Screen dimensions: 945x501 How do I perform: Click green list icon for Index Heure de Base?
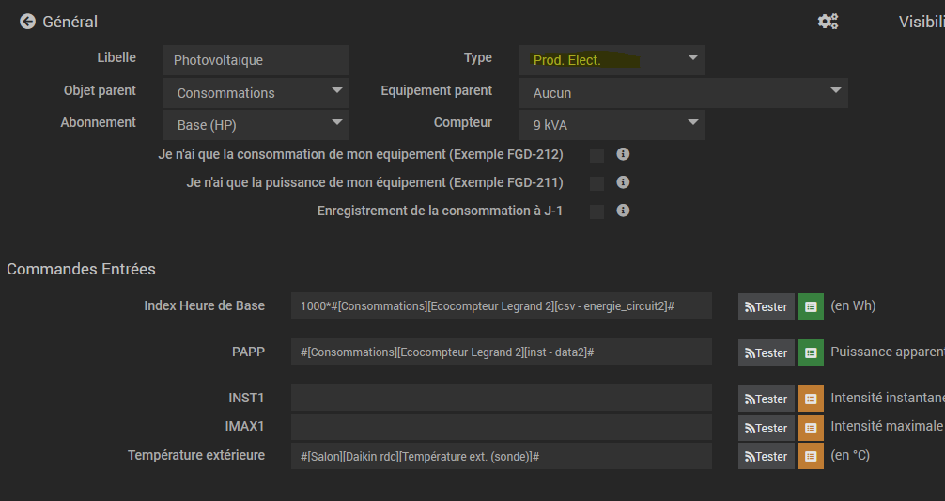(x=811, y=306)
